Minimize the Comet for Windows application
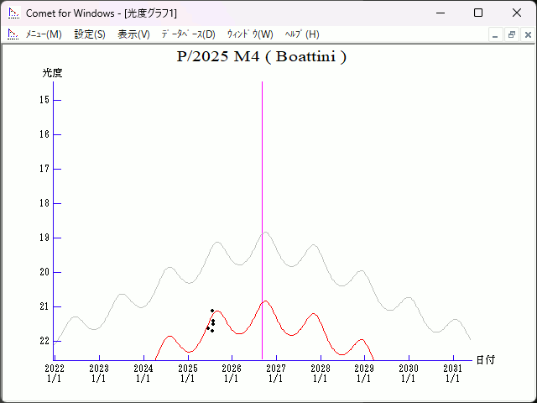 coord(440,13)
